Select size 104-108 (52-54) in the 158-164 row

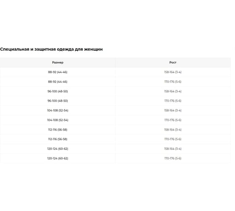(x=58, y=111)
